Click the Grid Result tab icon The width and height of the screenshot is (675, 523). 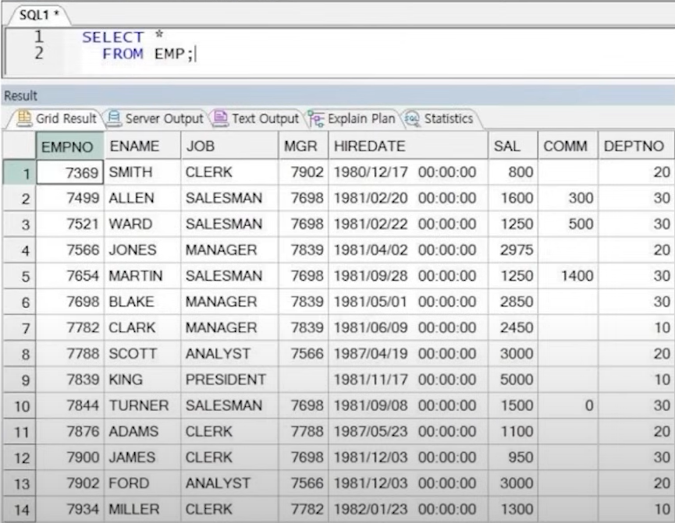point(24,118)
